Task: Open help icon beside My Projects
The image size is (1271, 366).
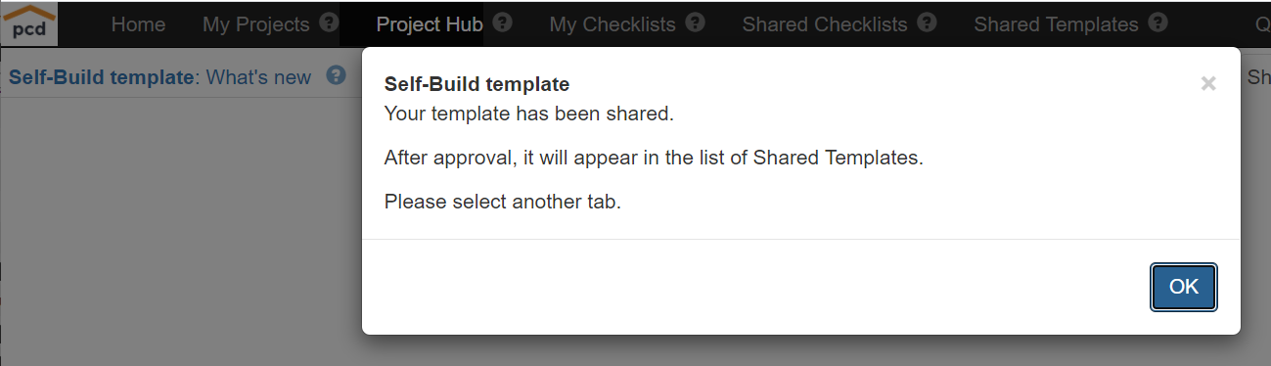Action: pos(330,23)
